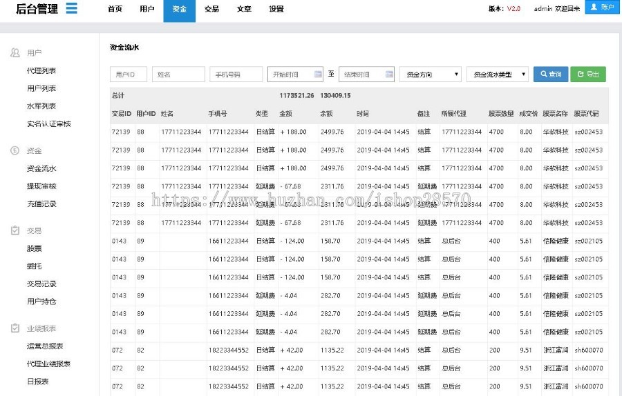Click total balance 130409.15
This screenshot has height=396, width=622.
point(336,95)
